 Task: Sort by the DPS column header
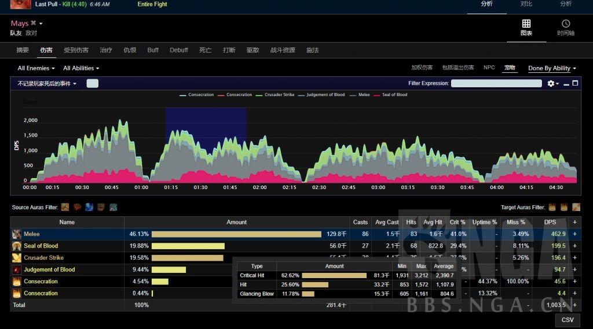pyautogui.click(x=550, y=222)
